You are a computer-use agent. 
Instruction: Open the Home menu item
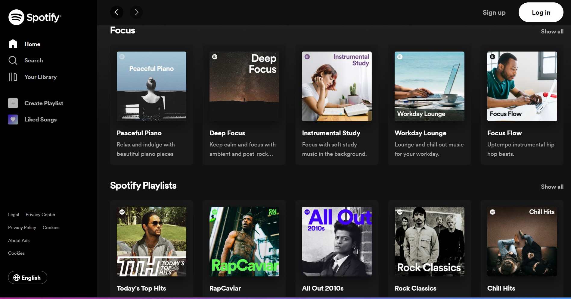33,44
